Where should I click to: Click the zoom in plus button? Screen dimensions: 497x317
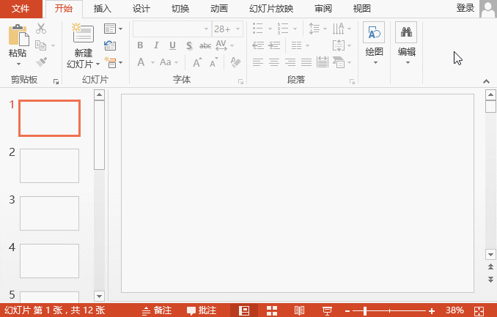pyautogui.click(x=431, y=311)
